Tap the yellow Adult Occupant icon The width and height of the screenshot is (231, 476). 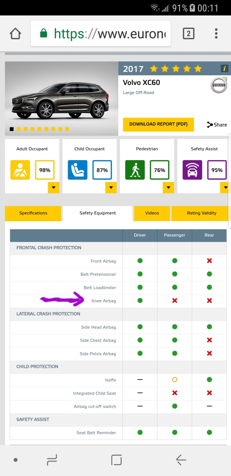tap(20, 170)
